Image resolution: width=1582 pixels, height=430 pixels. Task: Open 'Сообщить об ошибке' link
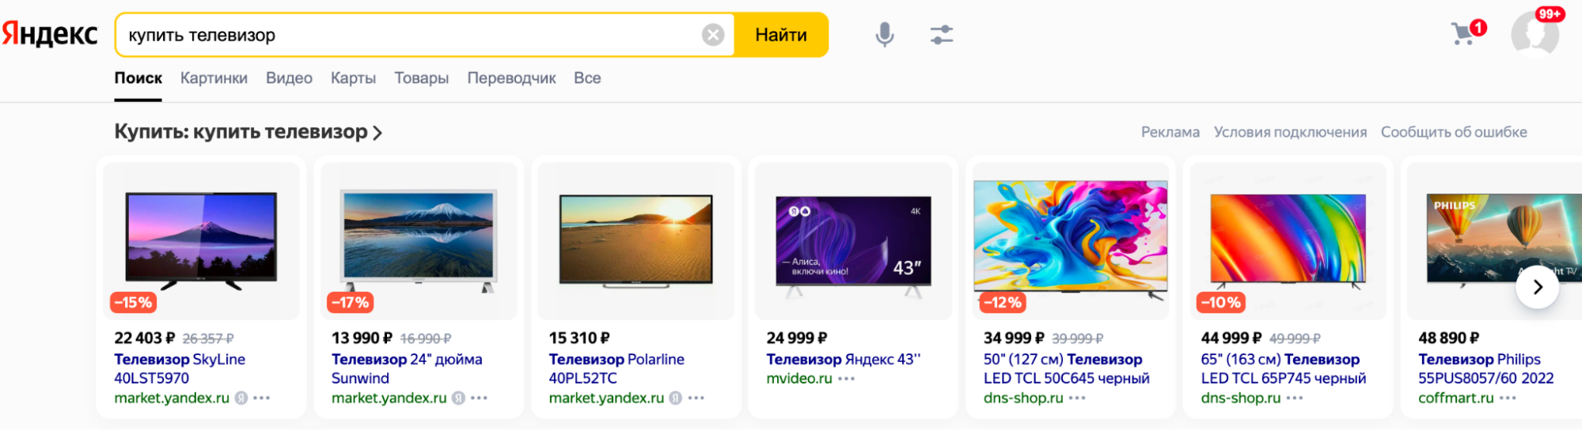point(1453,132)
